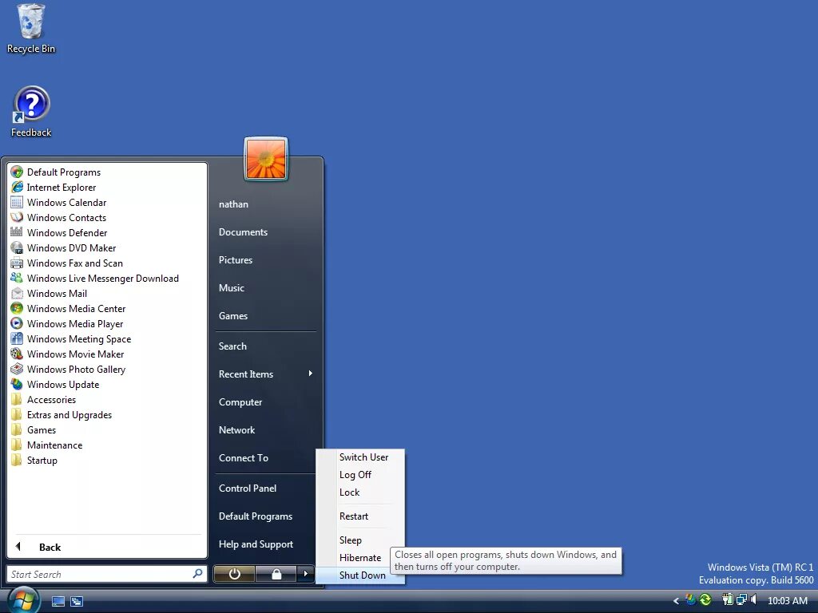Click the network tray icon

(741, 600)
